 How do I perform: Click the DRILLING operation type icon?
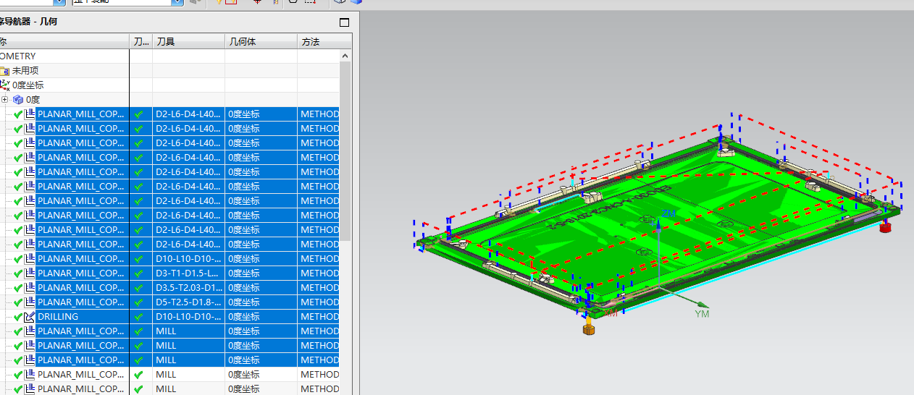(x=30, y=317)
